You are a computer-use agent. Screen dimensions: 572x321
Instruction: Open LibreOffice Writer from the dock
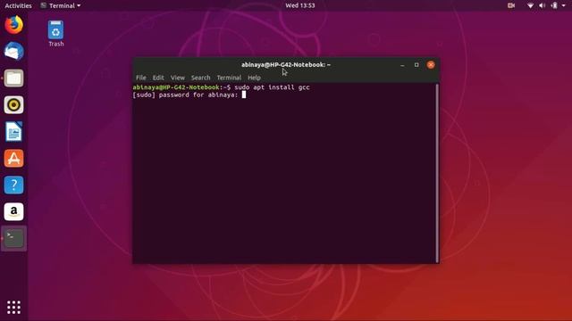(14, 131)
